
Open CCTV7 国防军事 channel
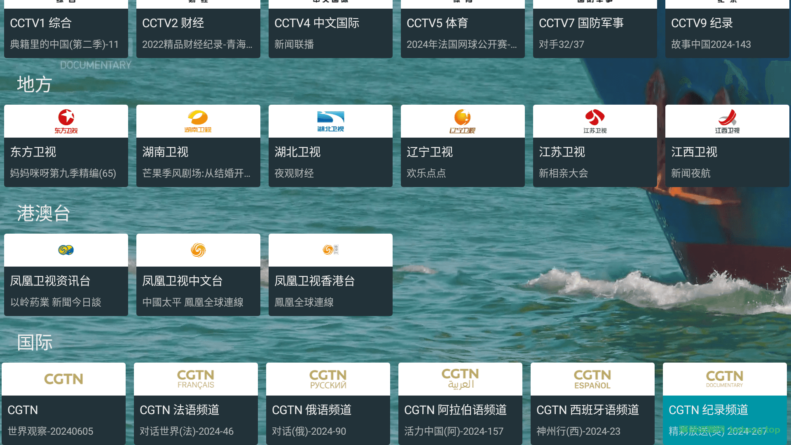click(x=595, y=29)
